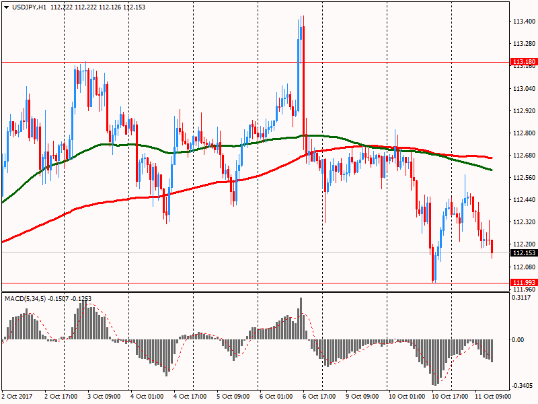The height and width of the screenshot is (404, 538).
Task: Click the USDJPY,H1 chart title
Action: point(29,7)
